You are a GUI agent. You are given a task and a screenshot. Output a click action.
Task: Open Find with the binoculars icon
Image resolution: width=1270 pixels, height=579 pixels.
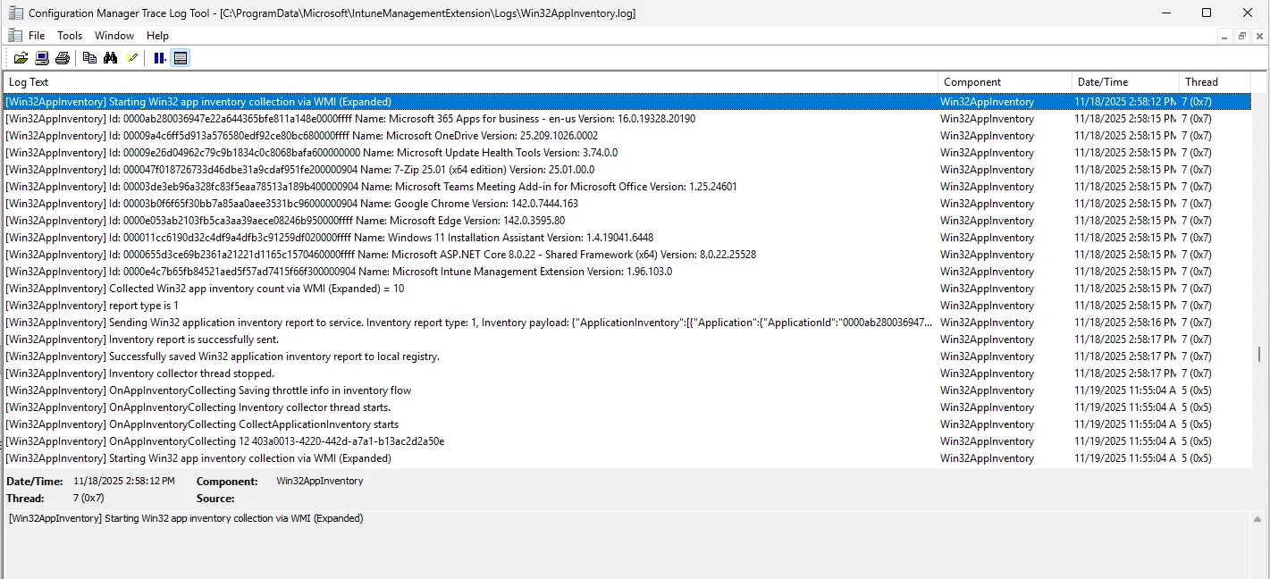[x=111, y=58]
